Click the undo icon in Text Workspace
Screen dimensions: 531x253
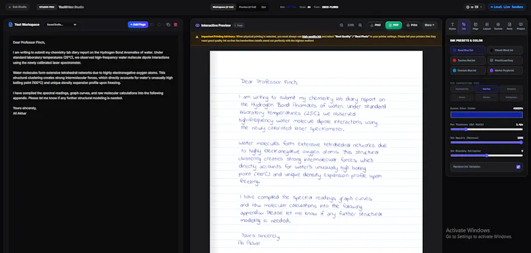click(152, 25)
